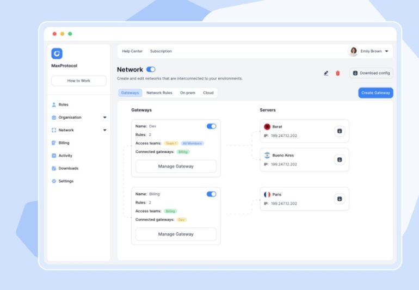This screenshot has height=290, width=419.
Task: Click the red trash delete icon
Action: pyautogui.click(x=338, y=73)
